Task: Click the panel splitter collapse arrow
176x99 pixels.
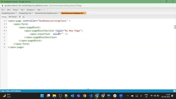Action: [88, 89]
